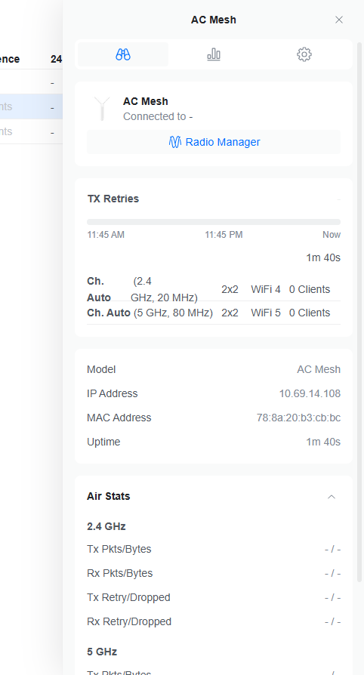
Task: Click the Air Stats heading
Action: point(109,496)
